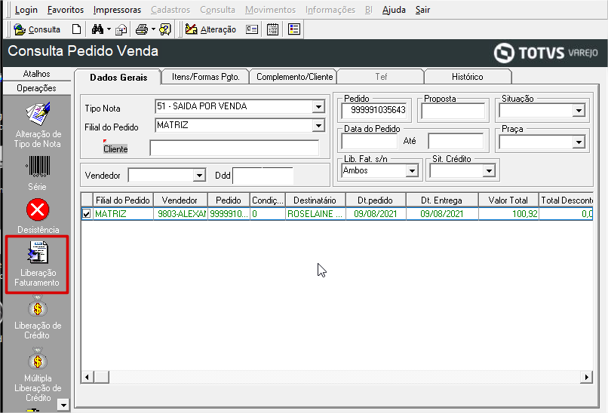
Task: Click the Condiç... column header
Action: (268, 200)
